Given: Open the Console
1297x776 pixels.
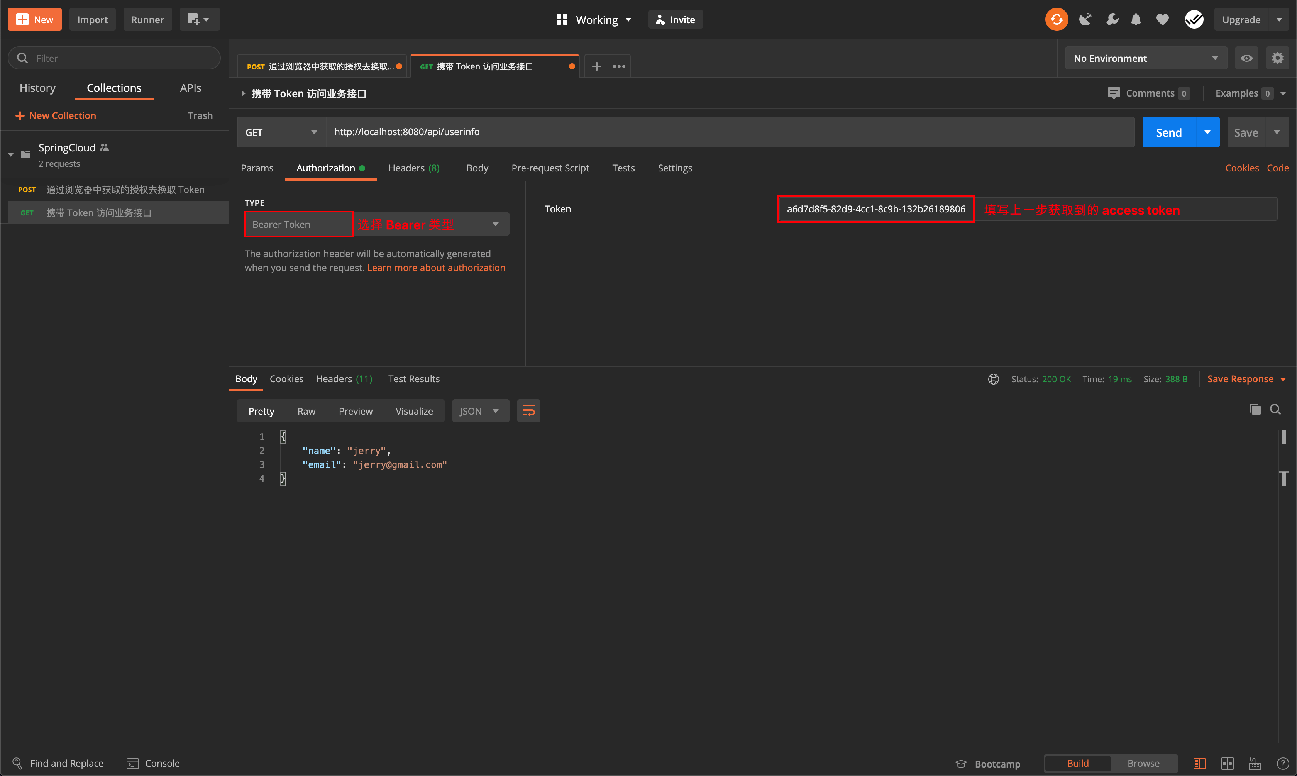Looking at the screenshot, I should pos(153,763).
